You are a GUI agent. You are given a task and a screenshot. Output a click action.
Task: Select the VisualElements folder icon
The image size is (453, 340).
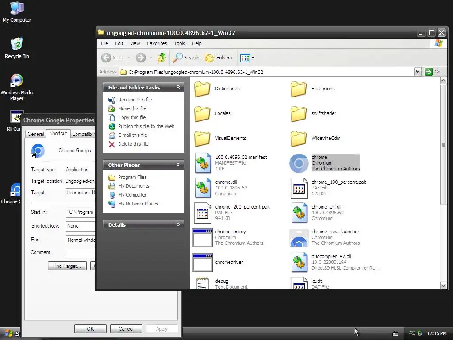(x=202, y=139)
